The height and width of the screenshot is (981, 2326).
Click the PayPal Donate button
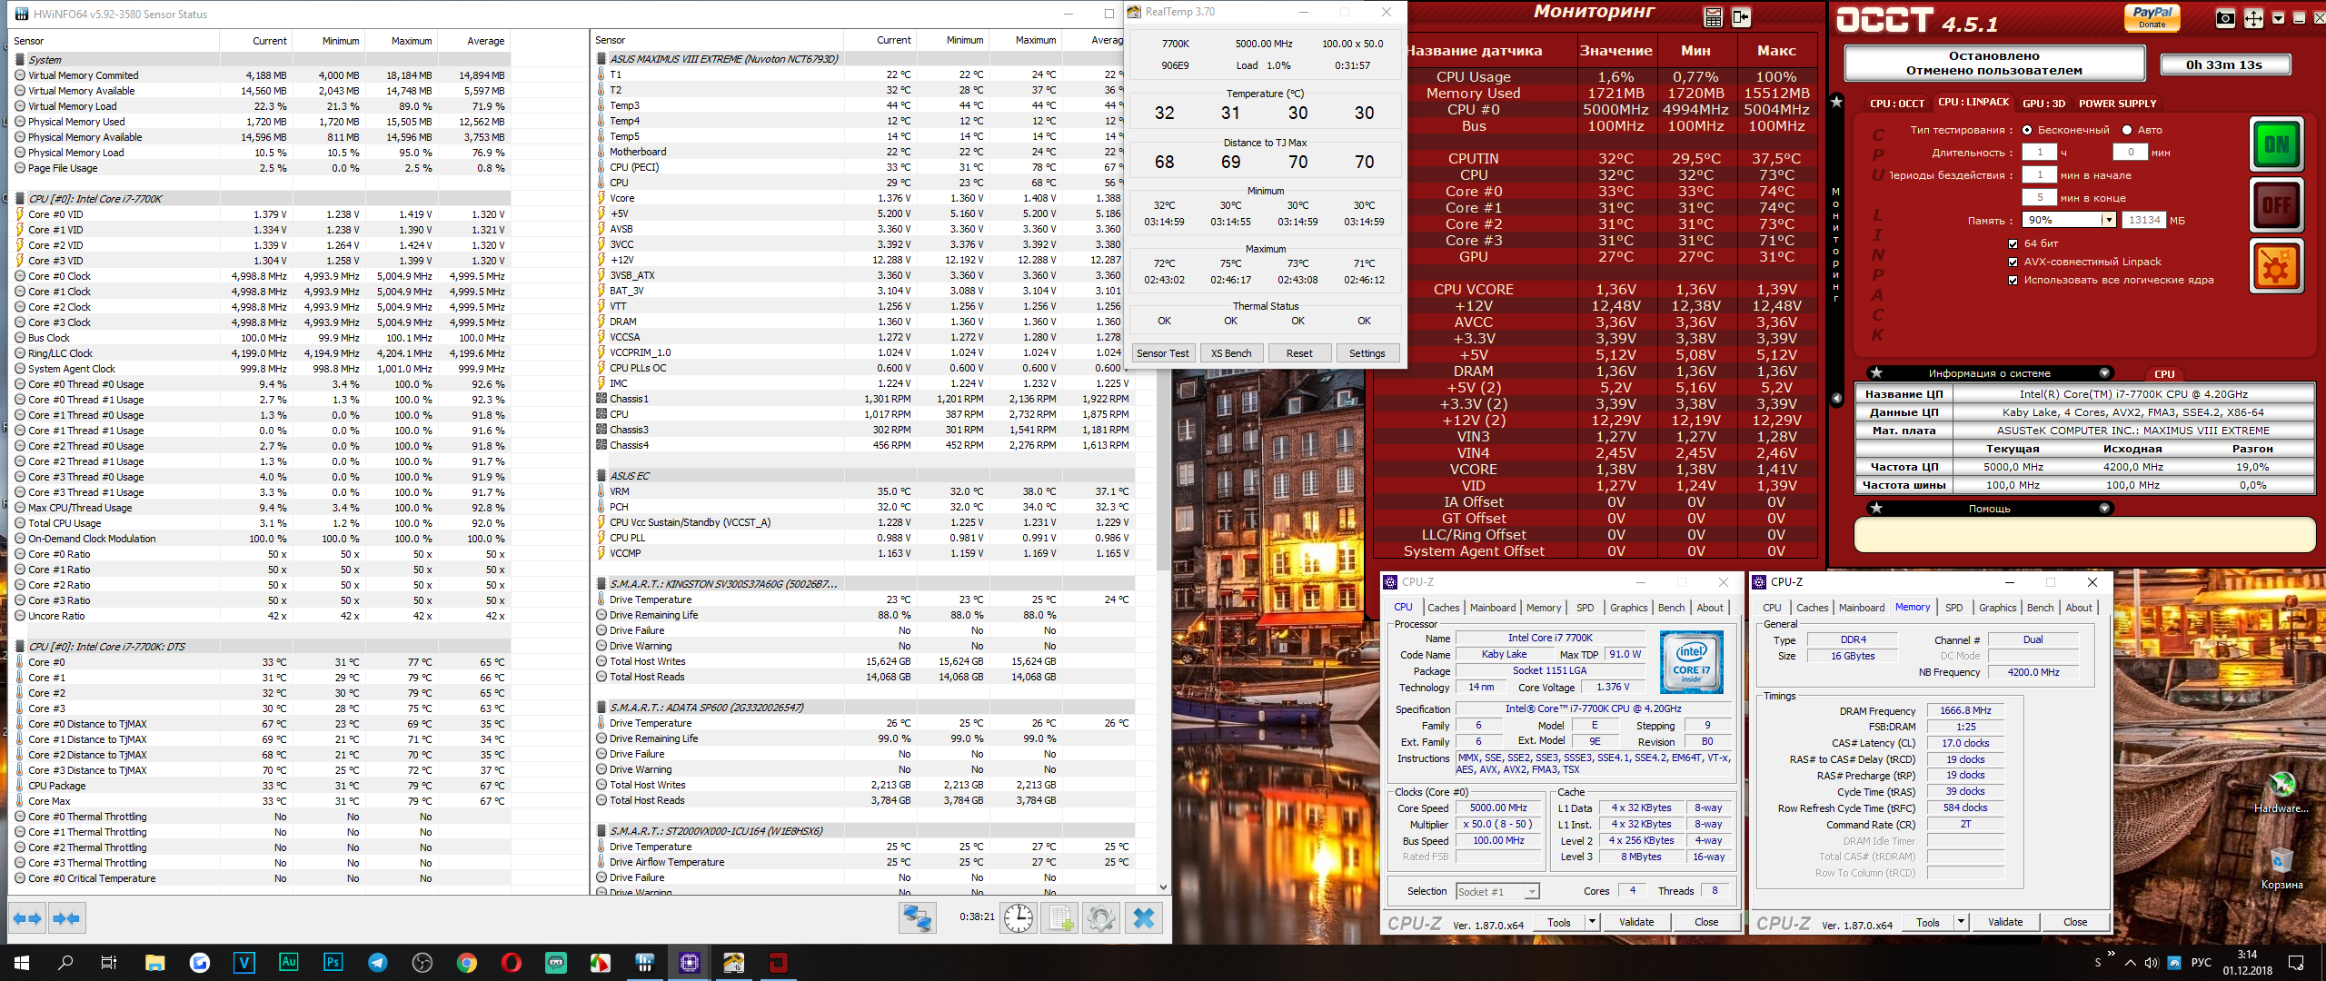point(2151,16)
